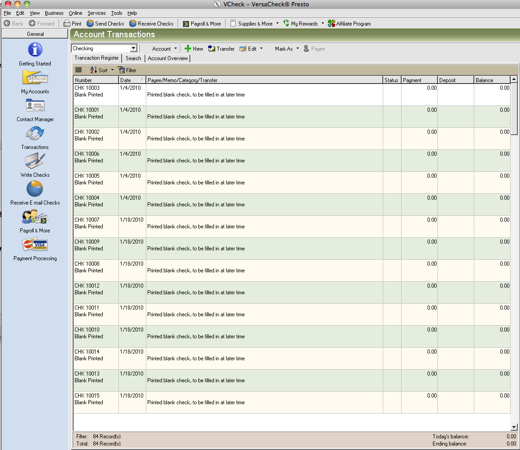Click the Payee/Memo/Category/Transfer column header
The height and width of the screenshot is (450, 520).
[x=264, y=80]
